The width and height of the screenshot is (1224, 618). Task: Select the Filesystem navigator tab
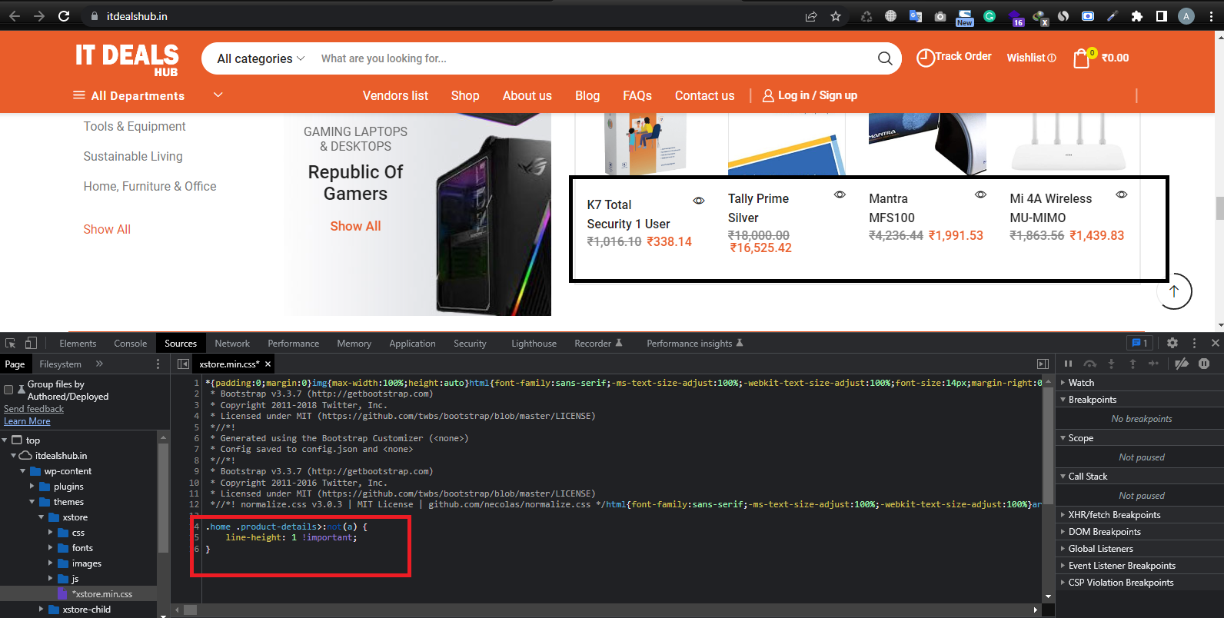61,364
